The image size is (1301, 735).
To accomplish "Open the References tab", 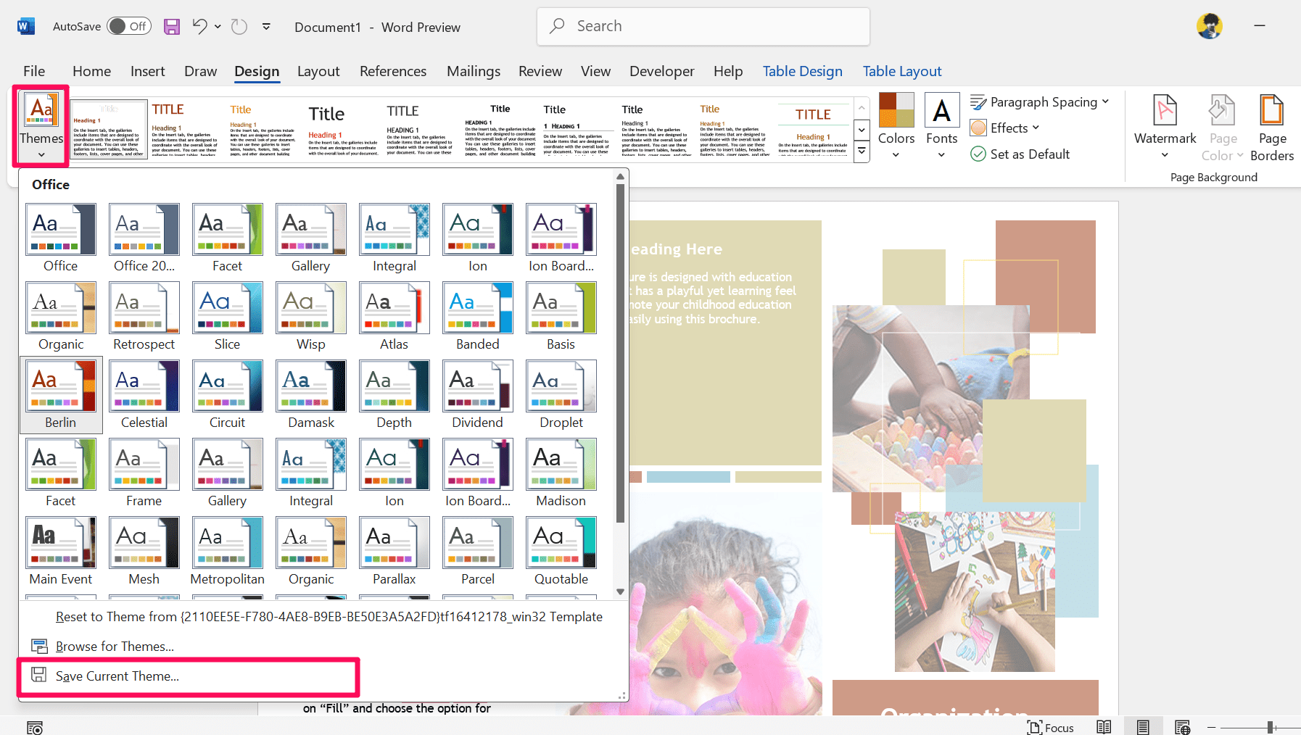I will (x=393, y=71).
